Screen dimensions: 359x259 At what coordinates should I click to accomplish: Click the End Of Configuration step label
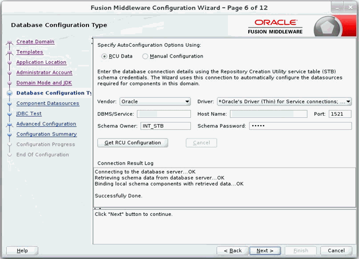pyautogui.click(x=42, y=155)
